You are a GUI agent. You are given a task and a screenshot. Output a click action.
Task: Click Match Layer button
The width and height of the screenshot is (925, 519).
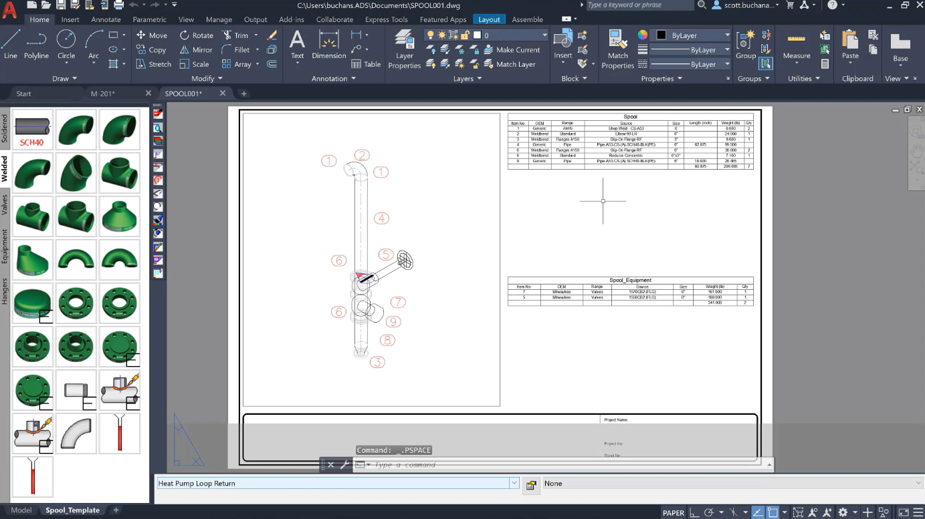click(x=510, y=64)
